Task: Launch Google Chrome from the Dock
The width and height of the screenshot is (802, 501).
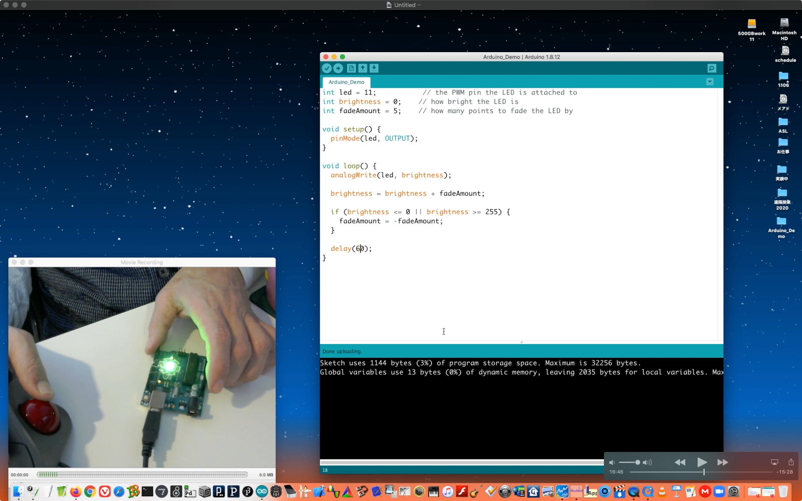Action: [x=90, y=491]
